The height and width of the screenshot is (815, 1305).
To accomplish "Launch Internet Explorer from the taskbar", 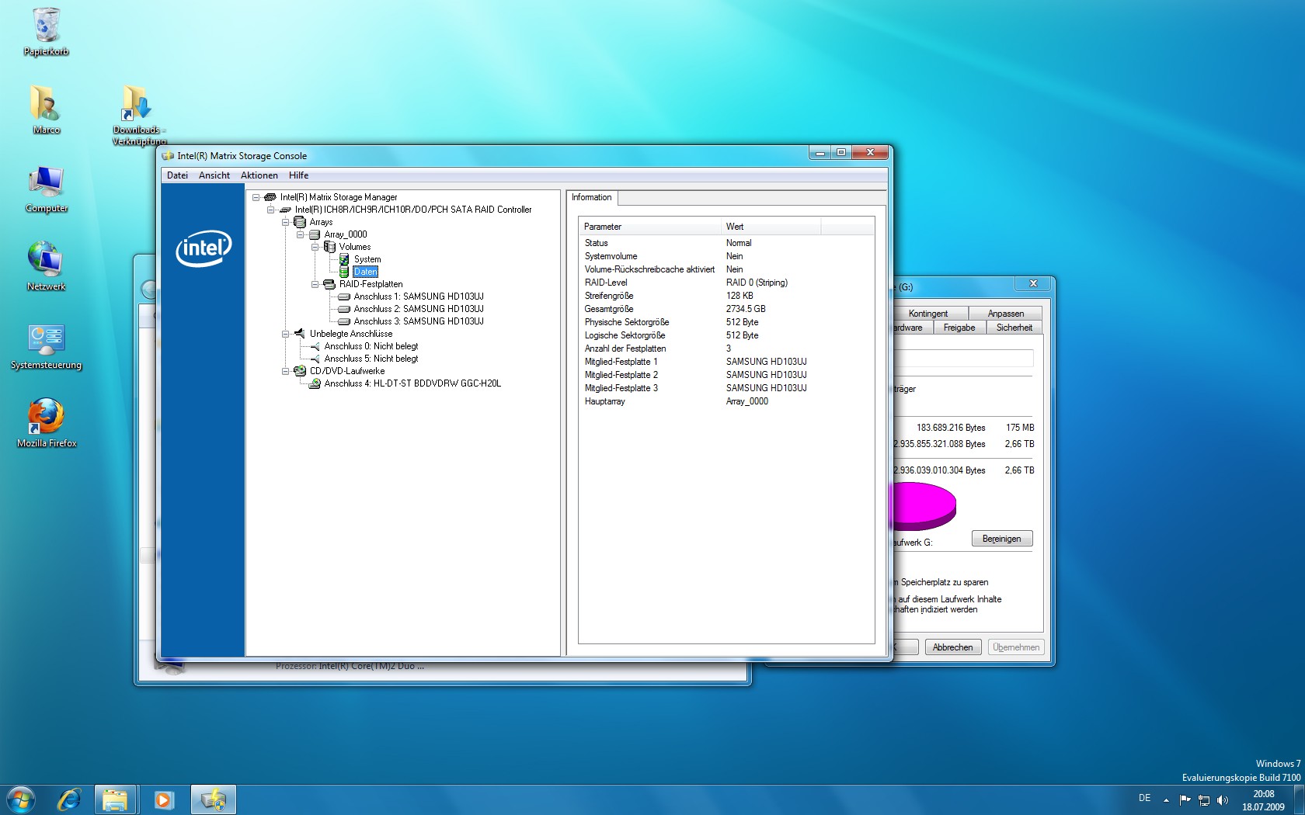I will [69, 799].
